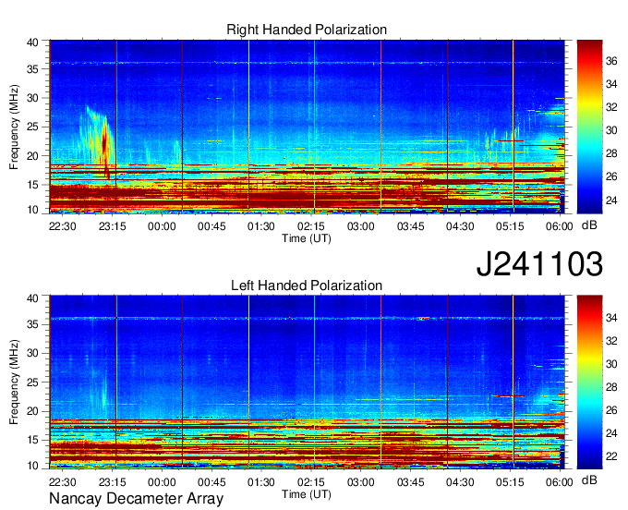Click "Time (UT)" label under Left Handed plot
This screenshot has height=510, width=628.
click(x=307, y=494)
